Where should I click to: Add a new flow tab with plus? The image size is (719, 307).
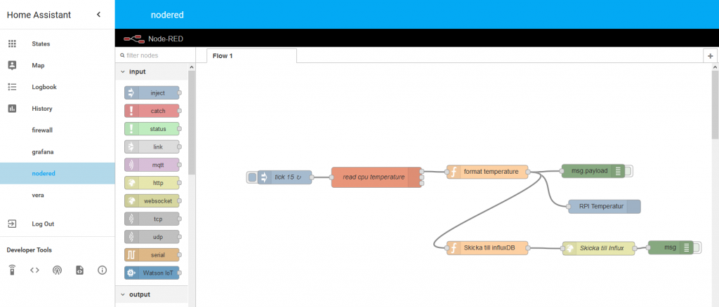click(711, 56)
